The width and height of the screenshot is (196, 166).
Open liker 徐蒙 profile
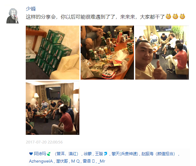tap(88, 154)
